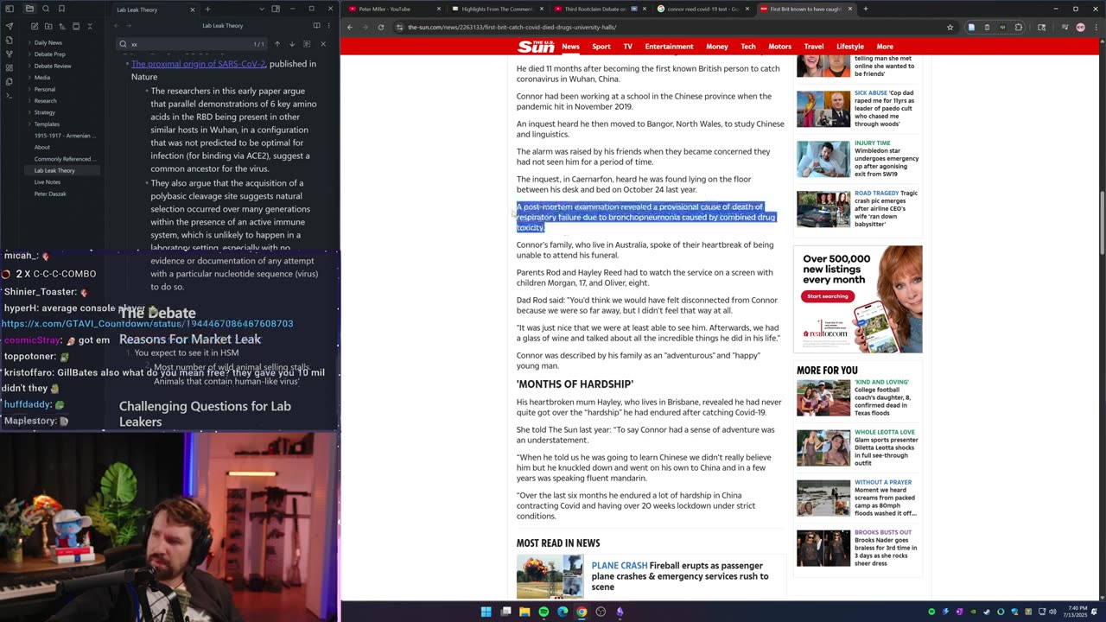Create a new folder in Obsidian explorer
The height and width of the screenshot is (622, 1106).
pyautogui.click(x=48, y=26)
